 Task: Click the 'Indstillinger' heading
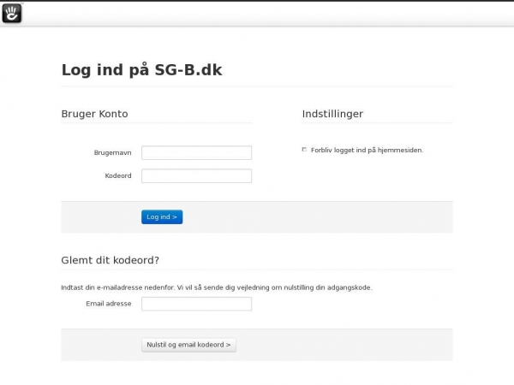click(332, 114)
